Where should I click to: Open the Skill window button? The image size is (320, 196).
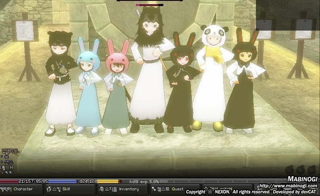(x=70, y=189)
